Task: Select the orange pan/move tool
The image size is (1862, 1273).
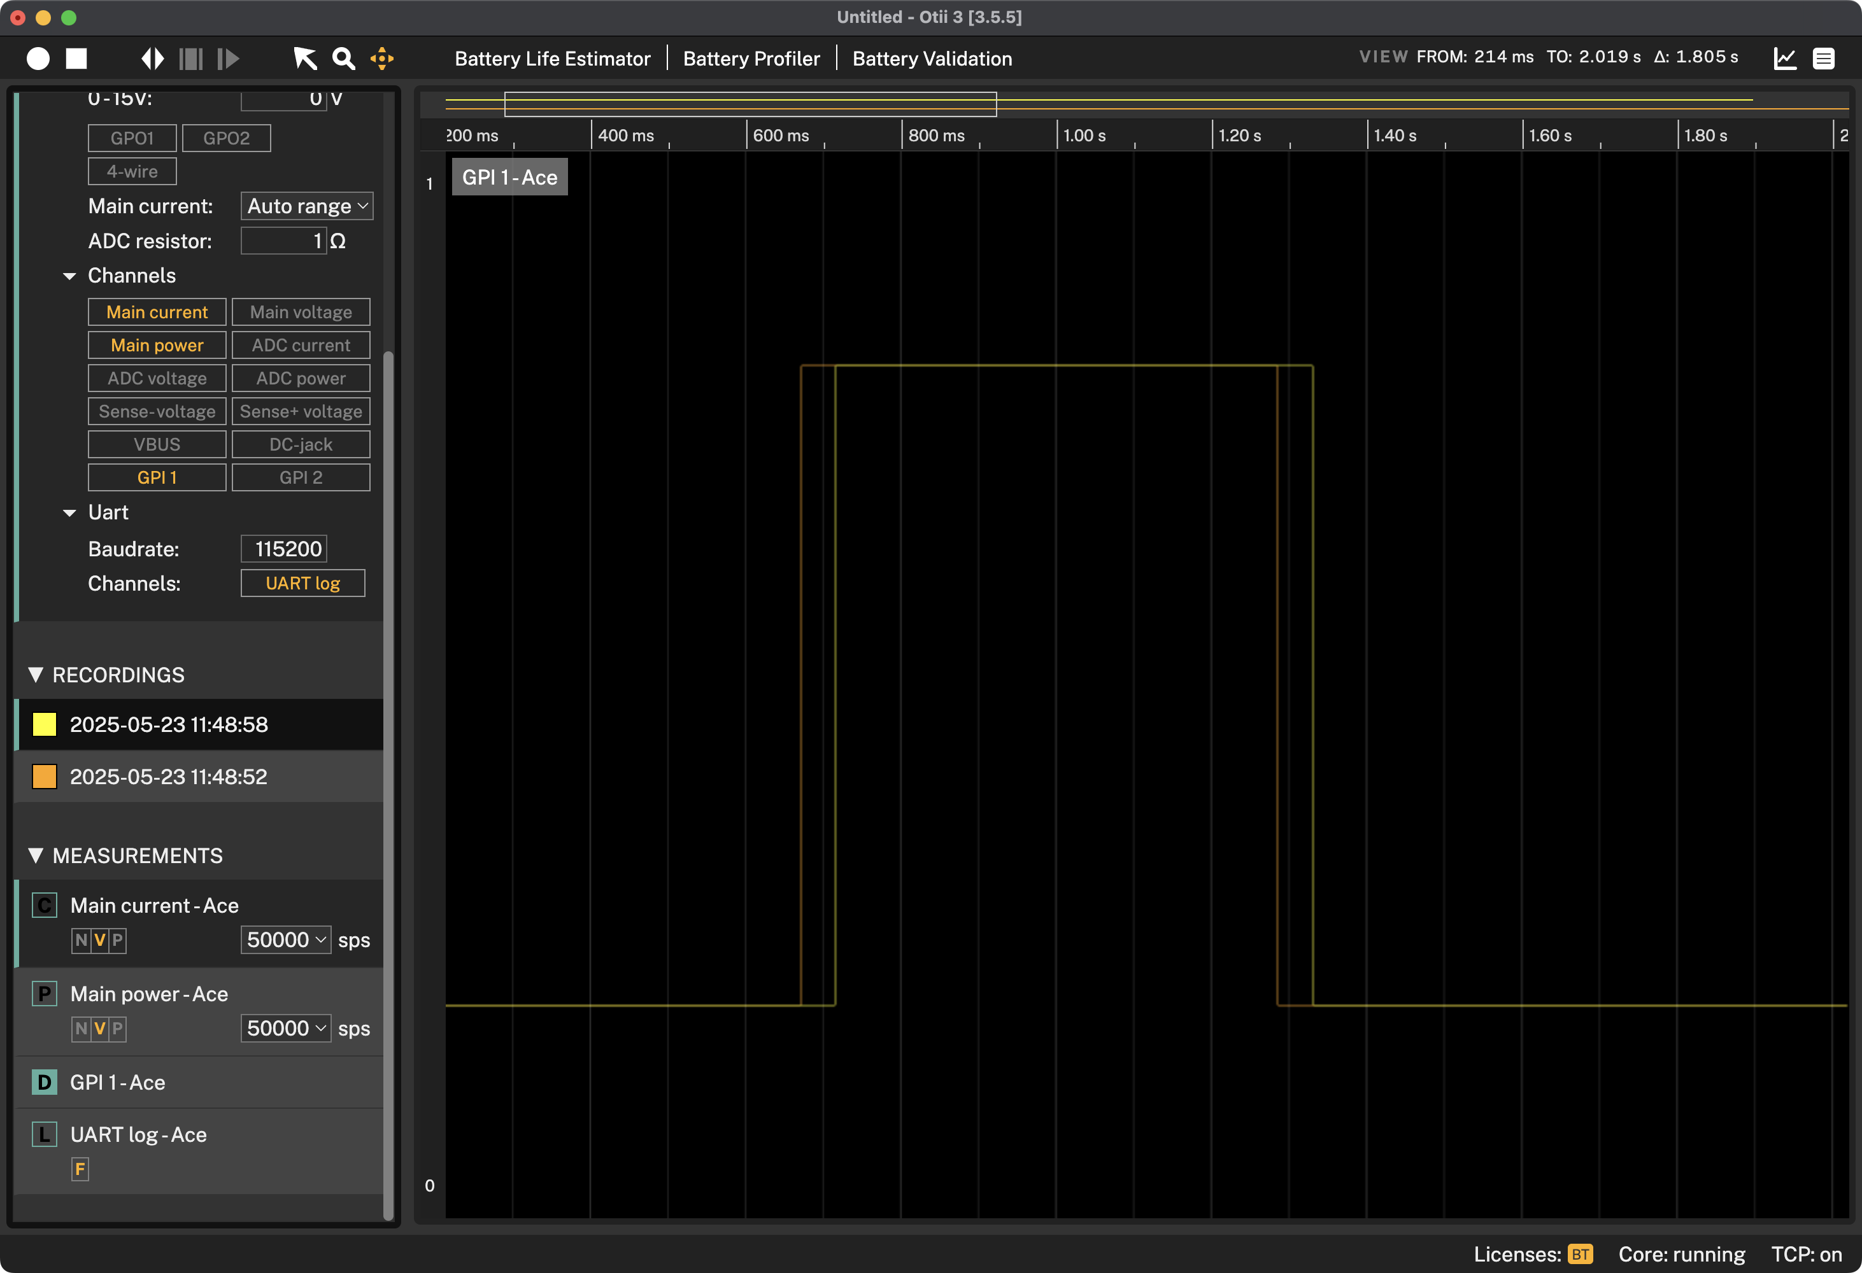Action: point(382,59)
